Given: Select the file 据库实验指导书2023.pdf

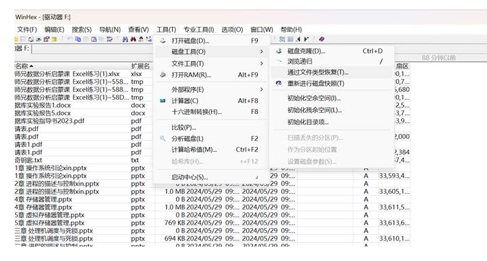Looking at the screenshot, I should pos(50,121).
